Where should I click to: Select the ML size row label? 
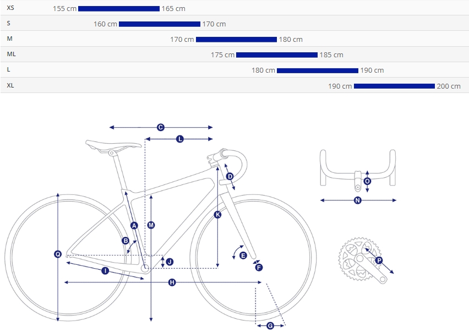click(12, 54)
